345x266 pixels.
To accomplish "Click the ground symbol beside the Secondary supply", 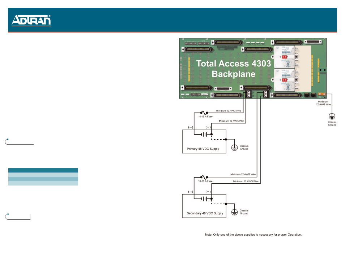I will coord(235,212).
